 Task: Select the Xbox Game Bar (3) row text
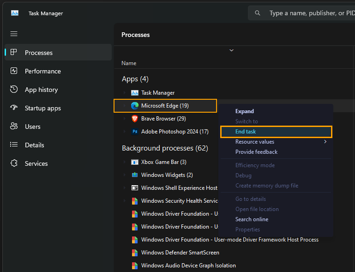[x=164, y=162]
